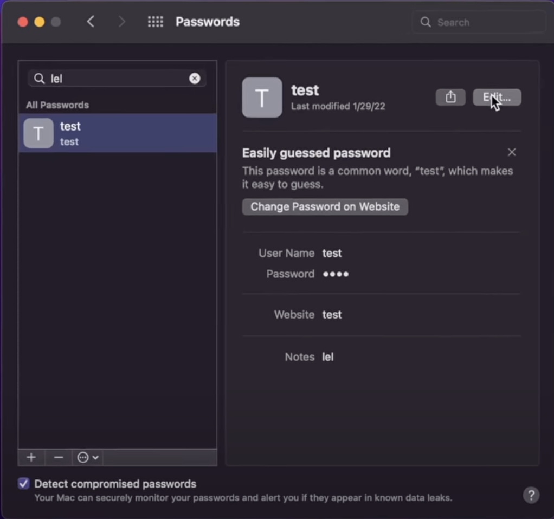
Task: Click the yellow minimize window button
Action: pyautogui.click(x=39, y=22)
